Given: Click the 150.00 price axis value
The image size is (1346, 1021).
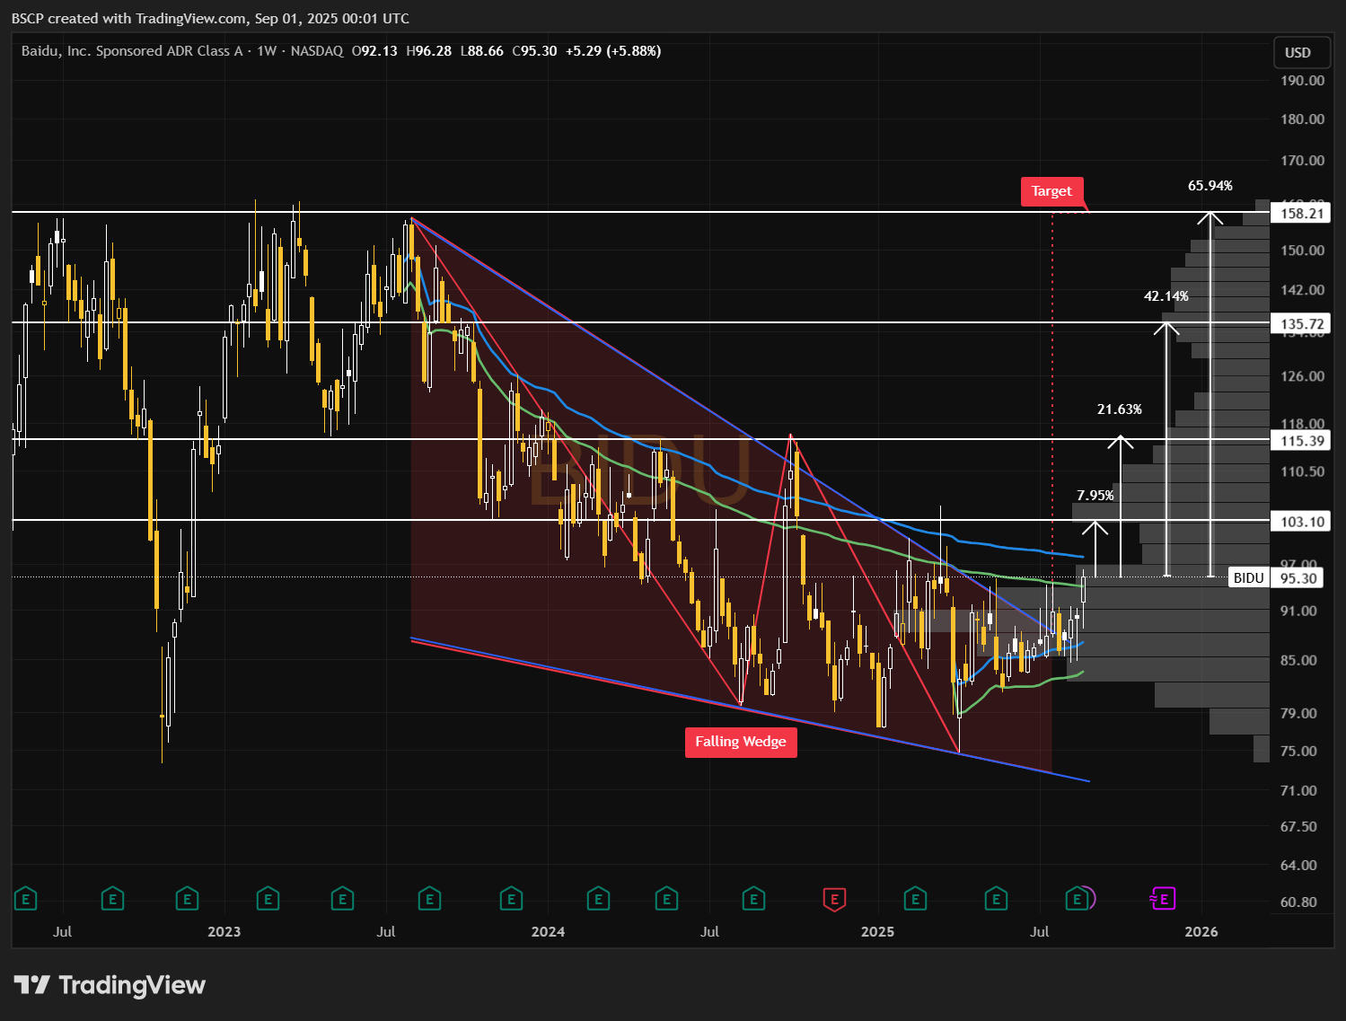Looking at the screenshot, I should 1303,251.
